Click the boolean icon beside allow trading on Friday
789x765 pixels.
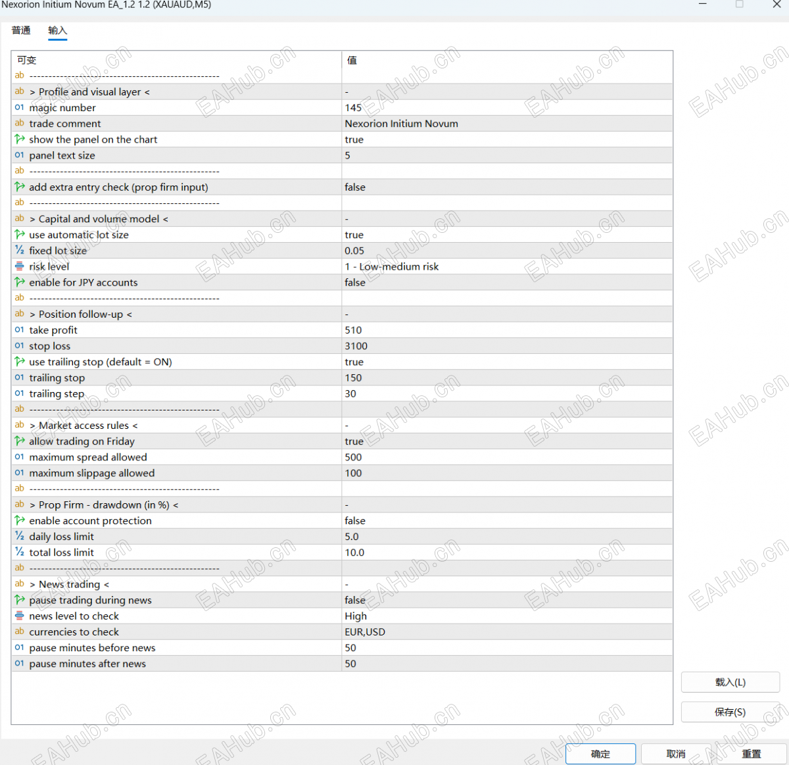[20, 441]
